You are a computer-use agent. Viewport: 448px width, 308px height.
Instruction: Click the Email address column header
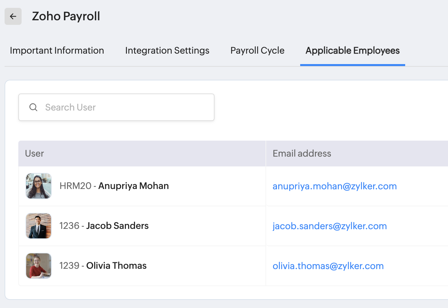coord(302,154)
